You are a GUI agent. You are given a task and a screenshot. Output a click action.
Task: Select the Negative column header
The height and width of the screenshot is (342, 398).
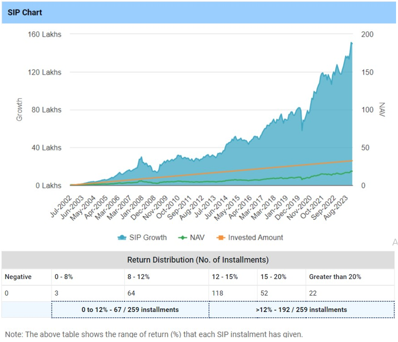pyautogui.click(x=18, y=277)
